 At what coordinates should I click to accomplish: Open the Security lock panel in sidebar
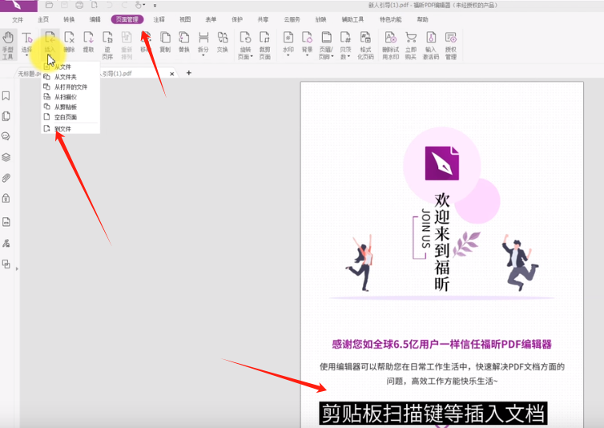(6, 198)
